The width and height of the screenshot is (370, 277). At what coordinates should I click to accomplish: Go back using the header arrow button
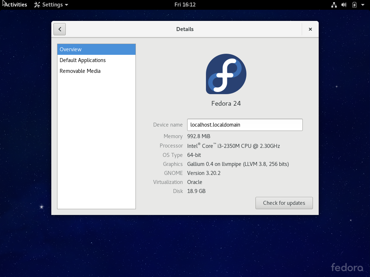pos(60,29)
